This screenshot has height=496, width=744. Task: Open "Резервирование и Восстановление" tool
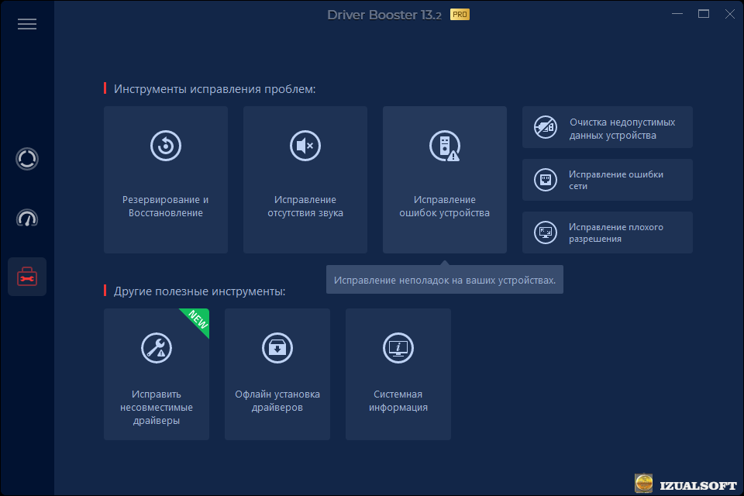click(x=166, y=205)
